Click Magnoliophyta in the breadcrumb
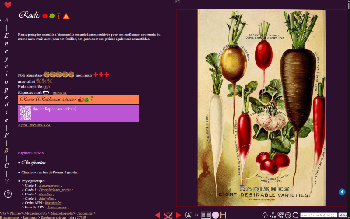The image size is (350, 219). tap(36, 213)
